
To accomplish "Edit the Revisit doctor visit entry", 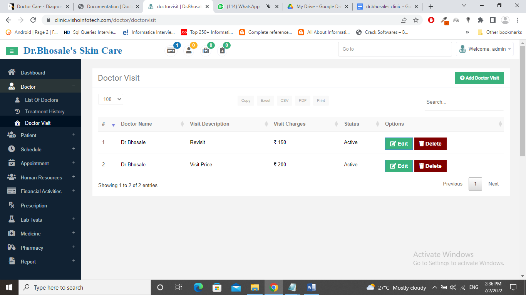I will click(399, 144).
